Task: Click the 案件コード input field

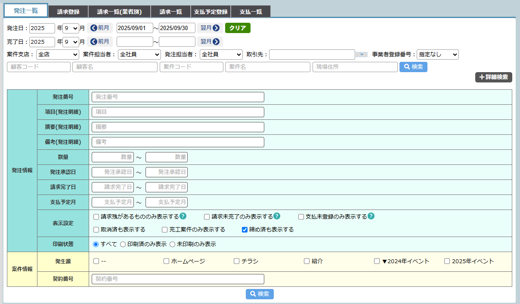Action: 192,67
